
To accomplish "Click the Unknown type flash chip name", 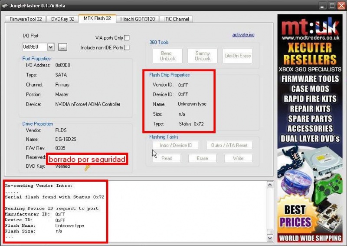I will [192, 104].
